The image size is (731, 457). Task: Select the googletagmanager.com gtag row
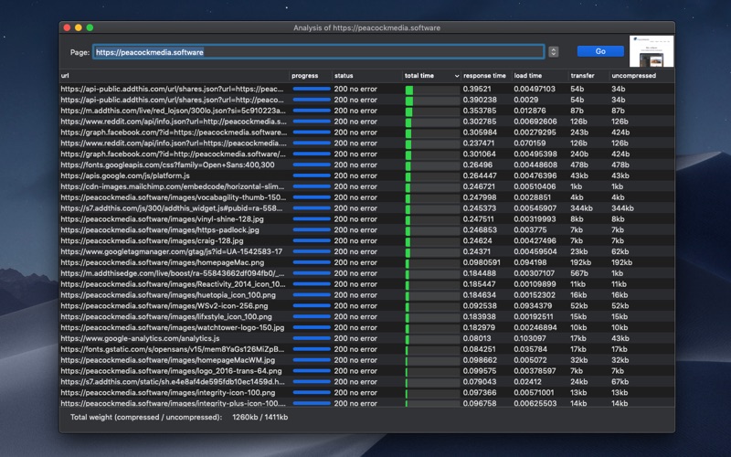point(367,252)
